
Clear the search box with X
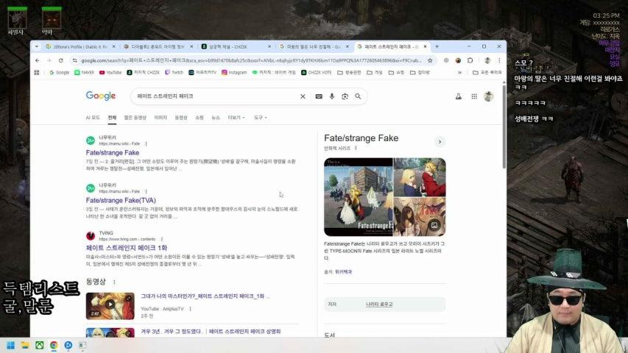point(303,96)
